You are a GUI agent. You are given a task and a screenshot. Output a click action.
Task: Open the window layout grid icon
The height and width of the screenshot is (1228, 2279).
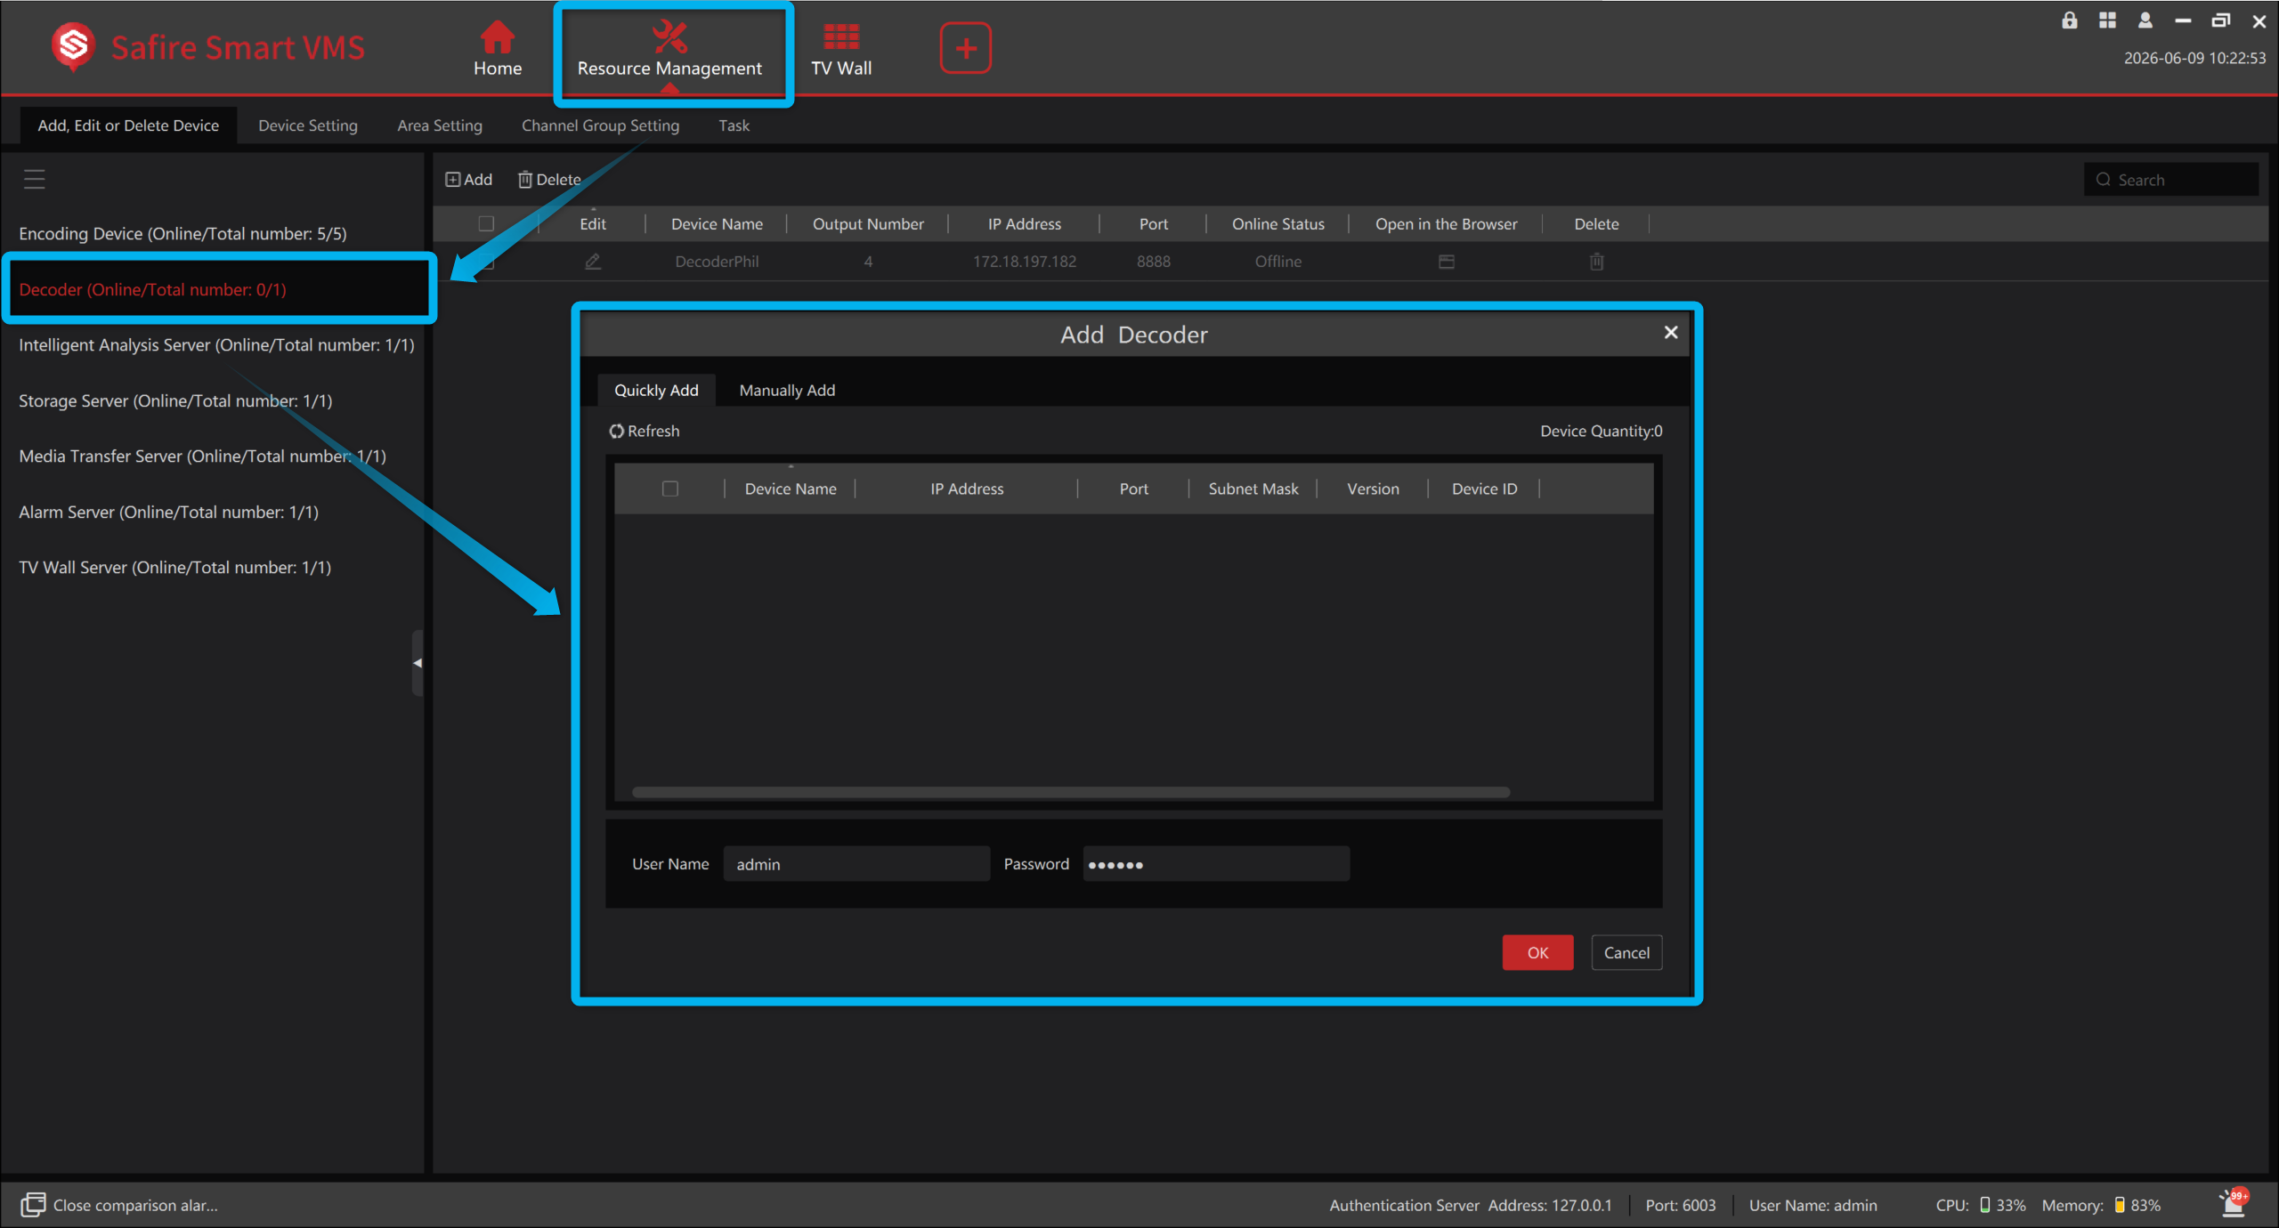2107,20
